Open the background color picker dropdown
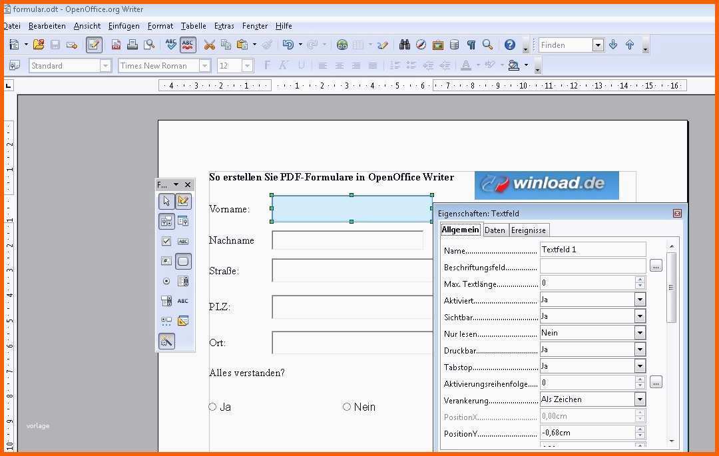Screen dimensions: 719x456 526,65
